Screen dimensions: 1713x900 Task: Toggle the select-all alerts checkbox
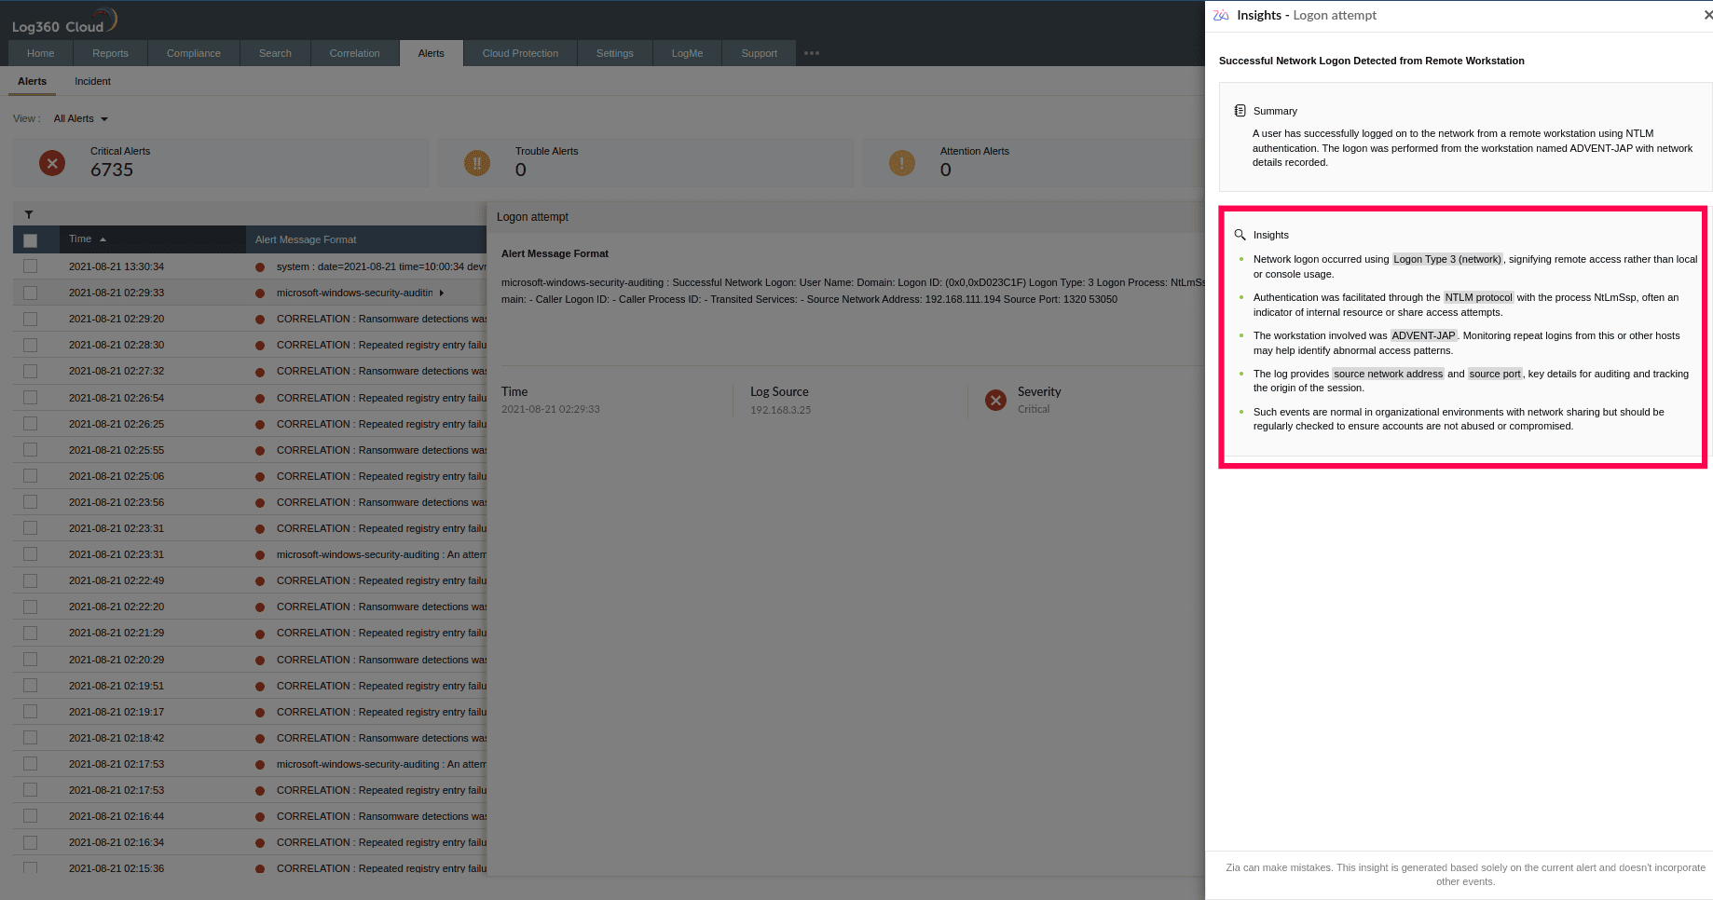pos(30,240)
